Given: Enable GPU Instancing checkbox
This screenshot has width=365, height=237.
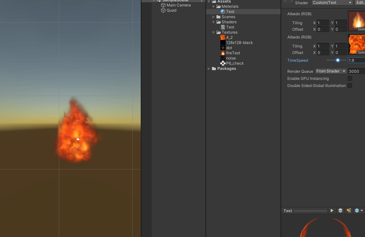Looking at the screenshot, I should pos(350,79).
